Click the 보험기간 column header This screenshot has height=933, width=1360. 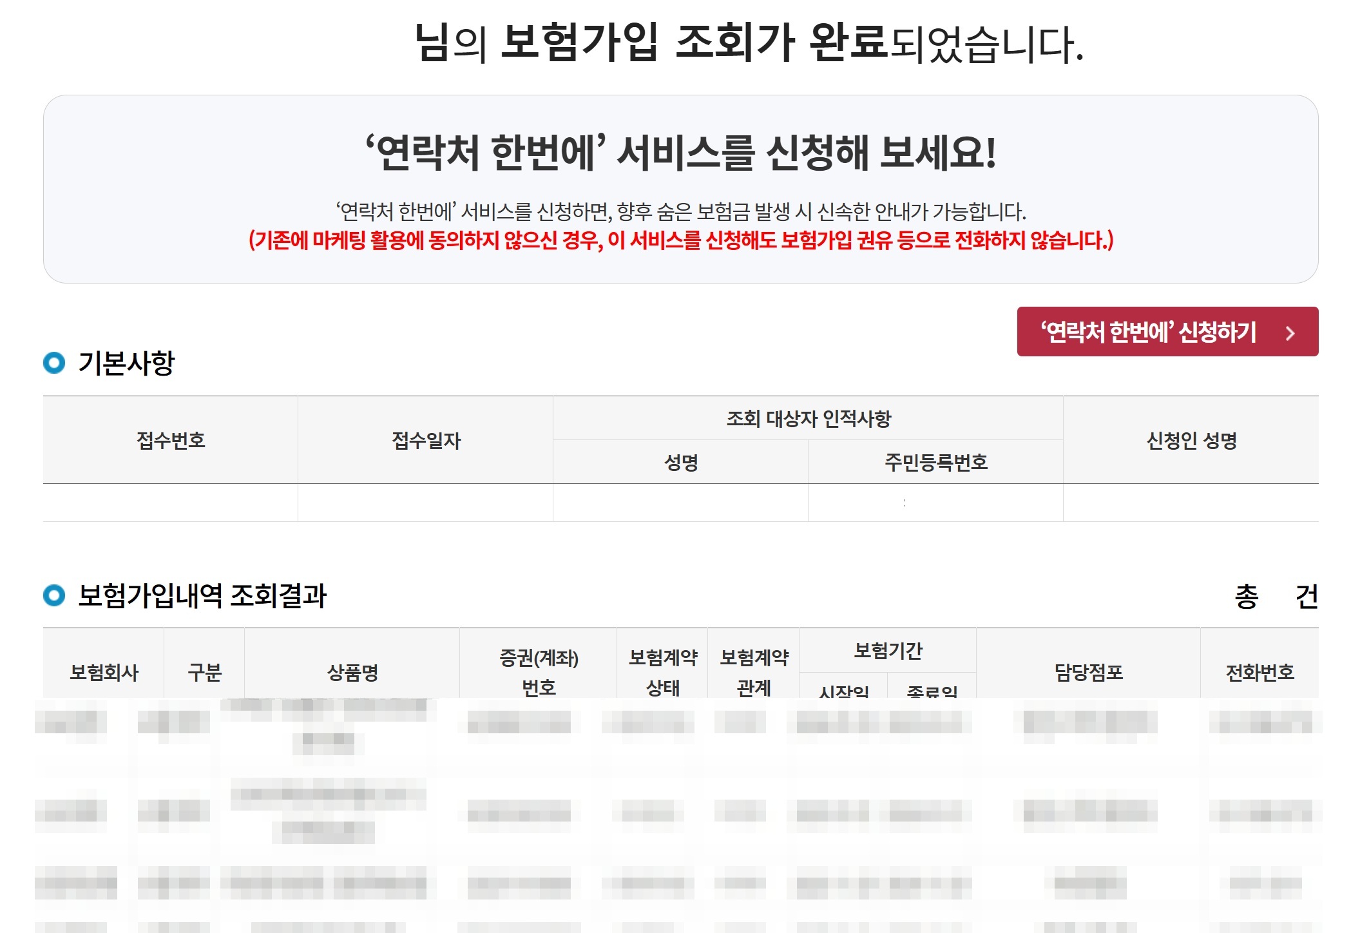[x=888, y=651]
